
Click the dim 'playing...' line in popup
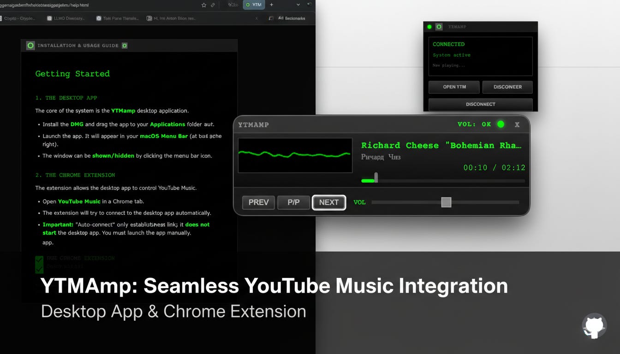(449, 65)
